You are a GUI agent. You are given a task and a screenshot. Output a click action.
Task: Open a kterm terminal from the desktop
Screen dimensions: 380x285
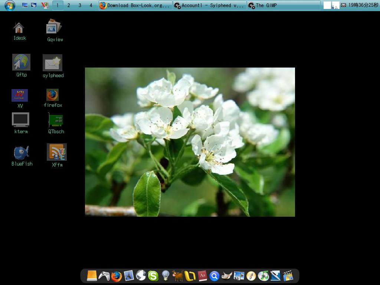[21, 119]
